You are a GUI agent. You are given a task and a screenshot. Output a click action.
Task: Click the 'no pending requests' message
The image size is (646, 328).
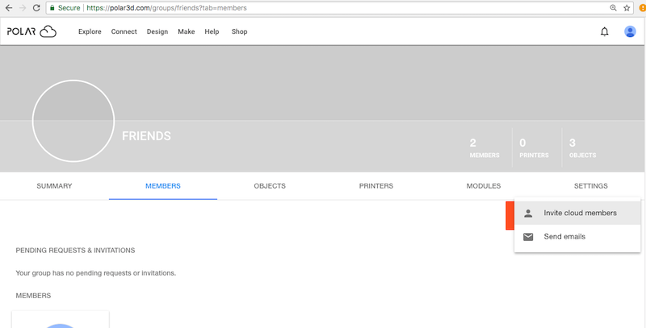click(96, 273)
